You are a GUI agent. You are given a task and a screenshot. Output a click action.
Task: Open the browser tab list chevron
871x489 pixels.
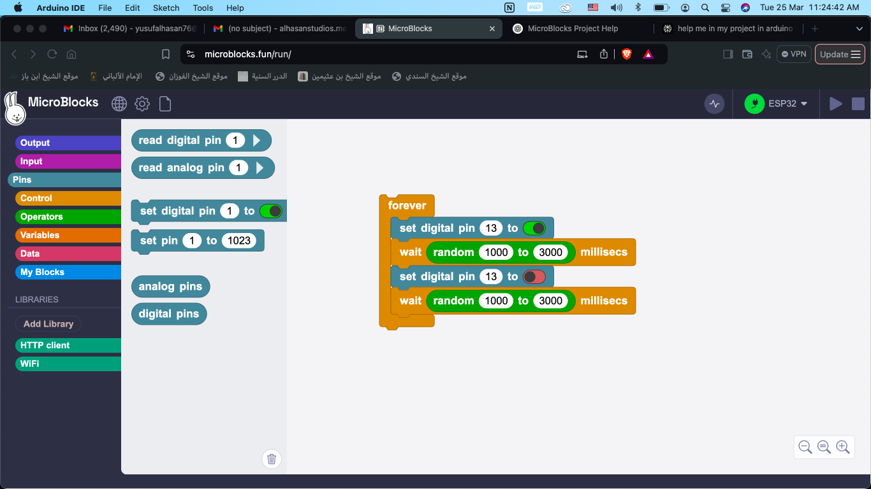(x=859, y=29)
